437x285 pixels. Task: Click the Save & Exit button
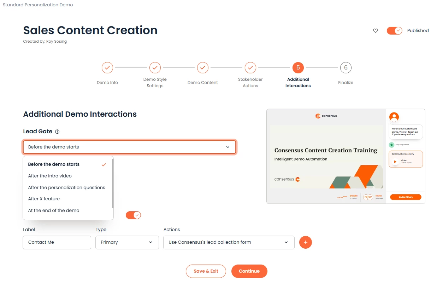(x=206, y=271)
